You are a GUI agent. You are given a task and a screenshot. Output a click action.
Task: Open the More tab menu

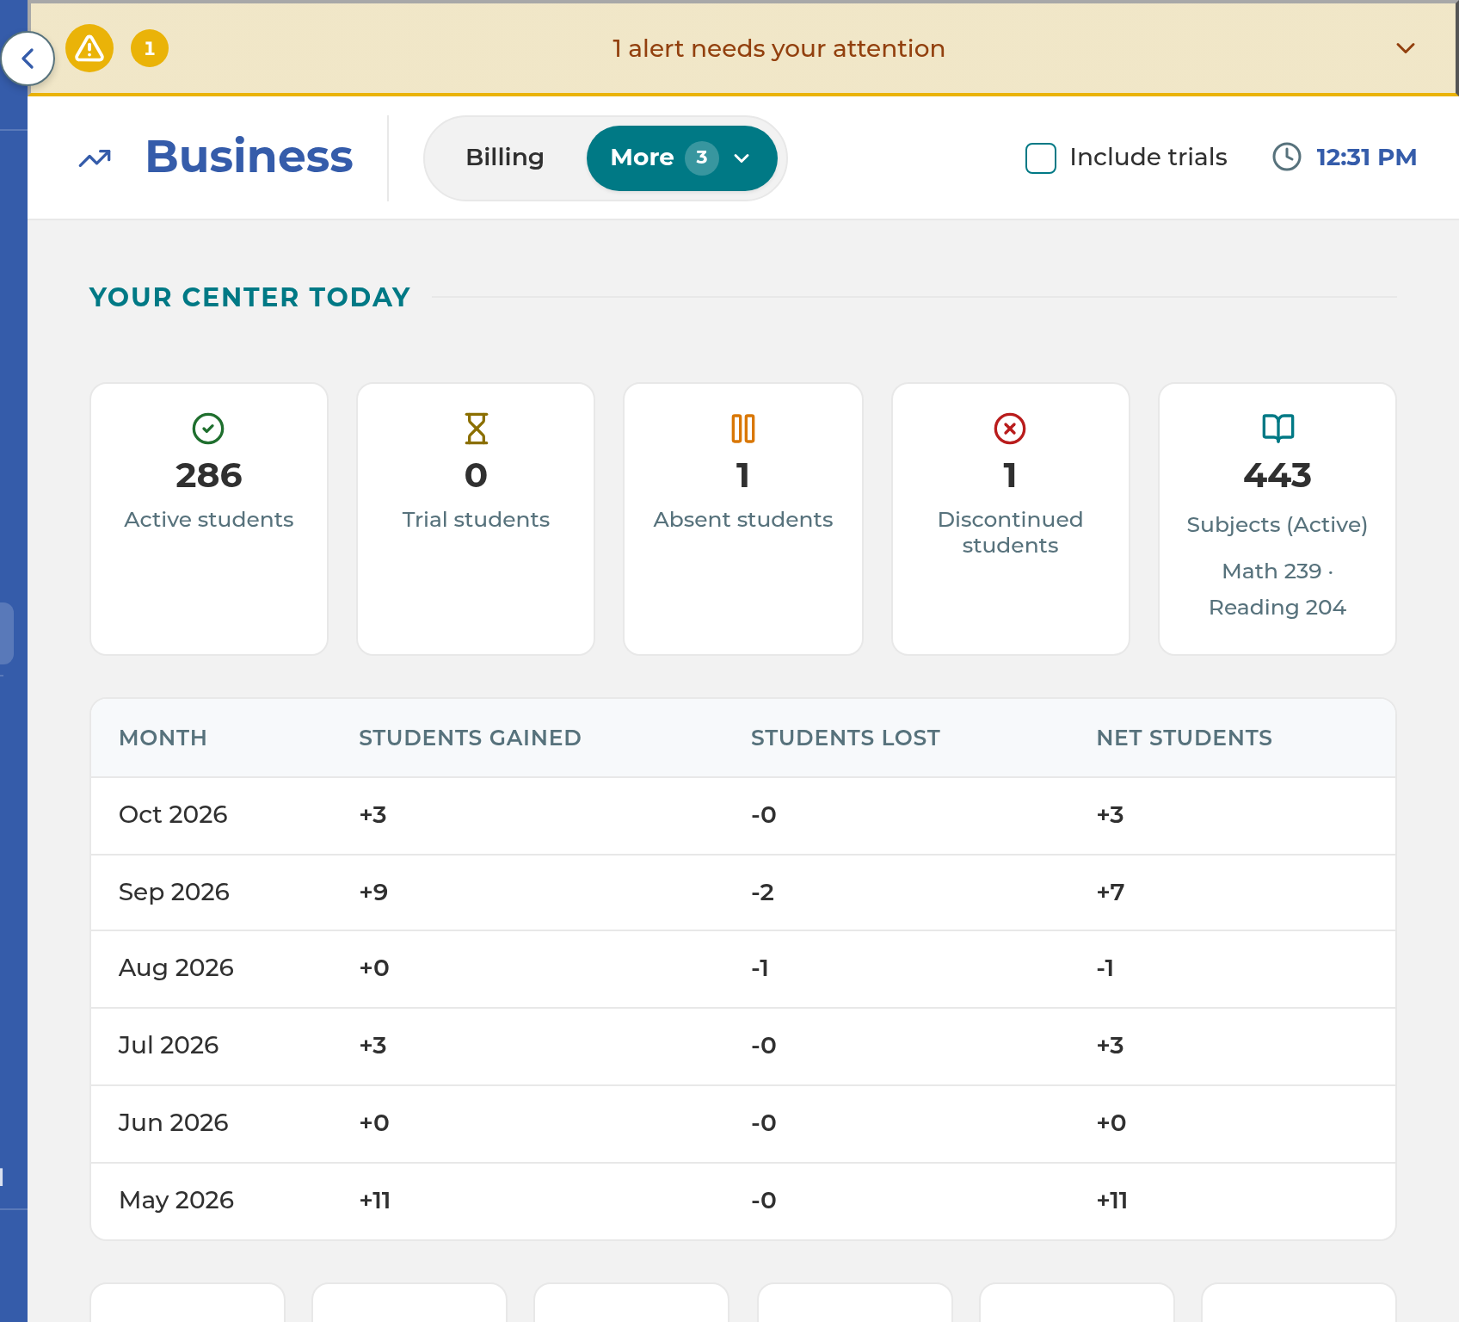(682, 158)
